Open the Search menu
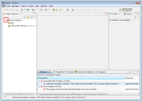 point(24,6)
